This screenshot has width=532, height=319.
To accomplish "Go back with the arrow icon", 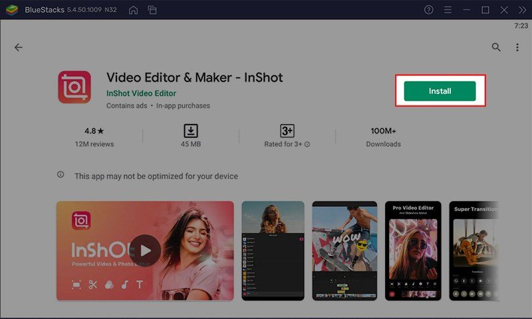I will pos(19,47).
